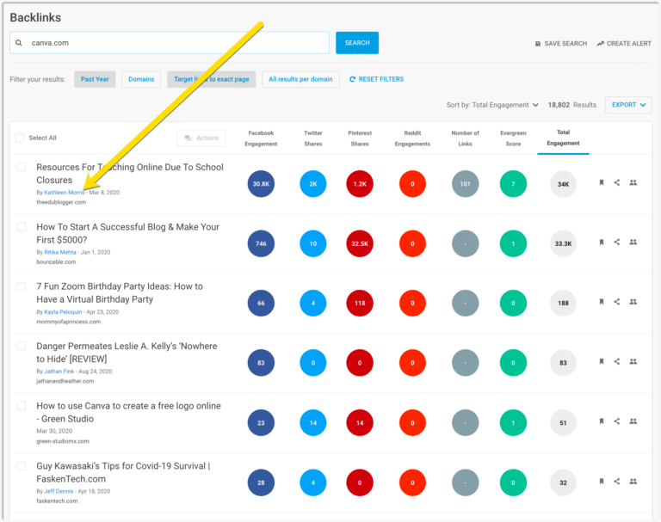Image resolution: width=661 pixels, height=522 pixels.
Task: Click the save icon beside SAVE SEARCH
Action: click(537, 43)
